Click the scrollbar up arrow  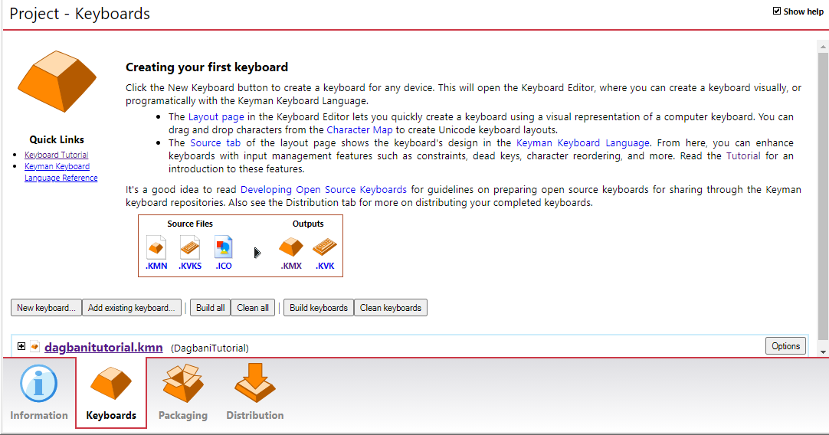tap(823, 47)
